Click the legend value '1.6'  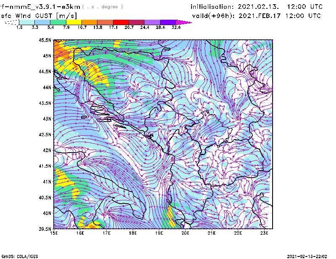point(19,27)
